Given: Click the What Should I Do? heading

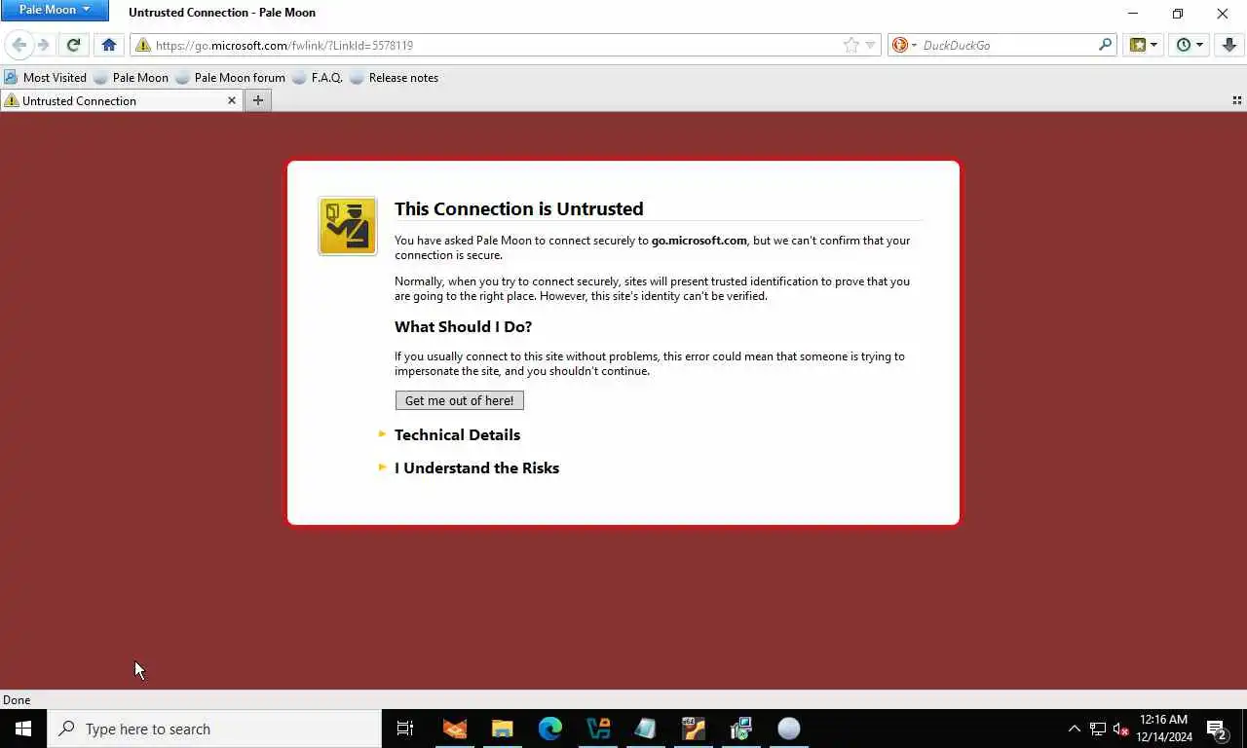Looking at the screenshot, I should (x=463, y=326).
